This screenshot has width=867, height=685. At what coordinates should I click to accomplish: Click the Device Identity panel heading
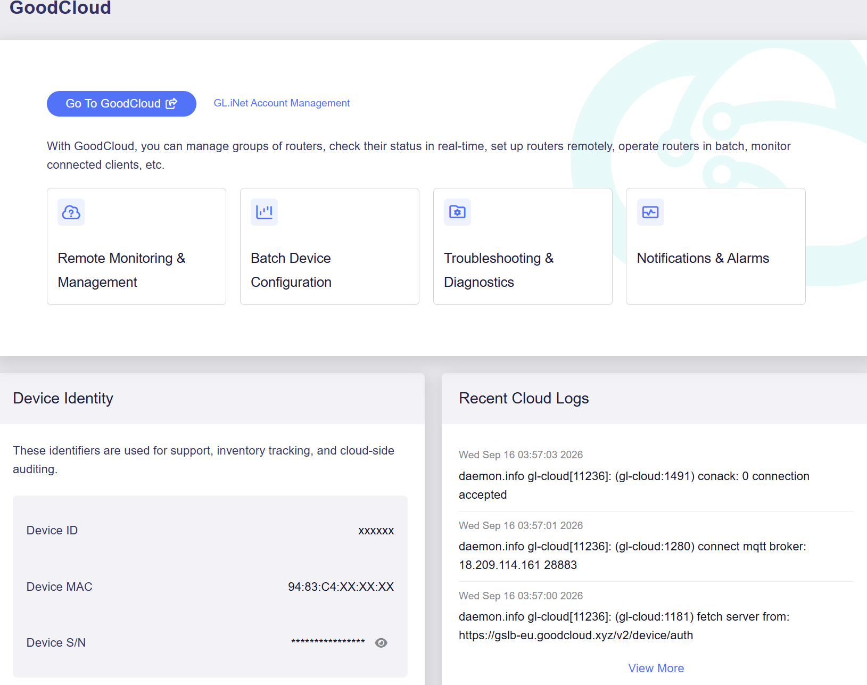point(63,399)
